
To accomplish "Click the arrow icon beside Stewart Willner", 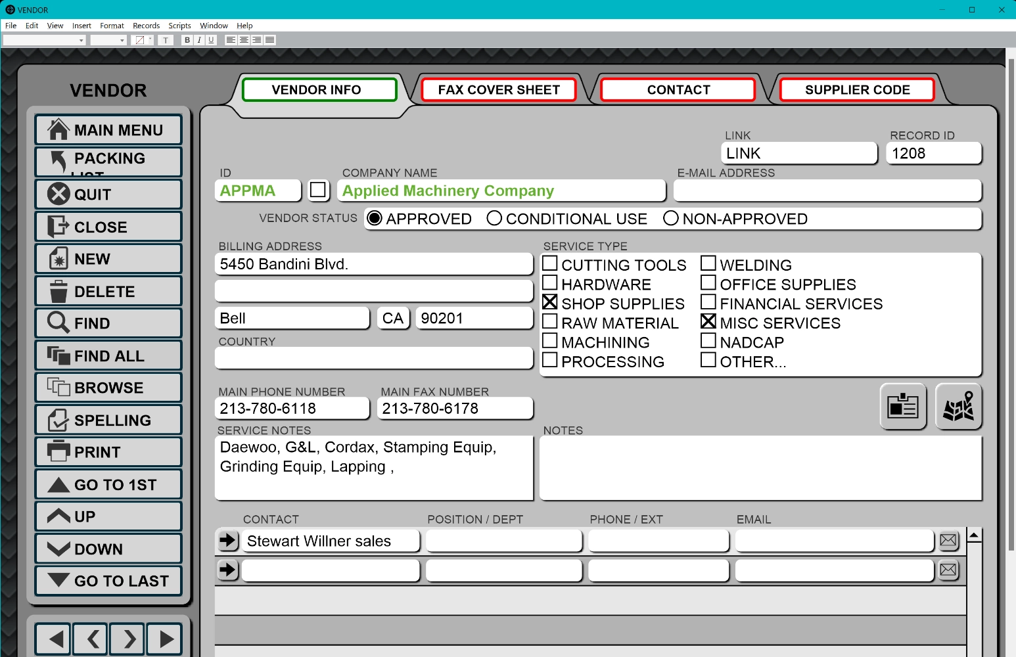I will (x=227, y=541).
